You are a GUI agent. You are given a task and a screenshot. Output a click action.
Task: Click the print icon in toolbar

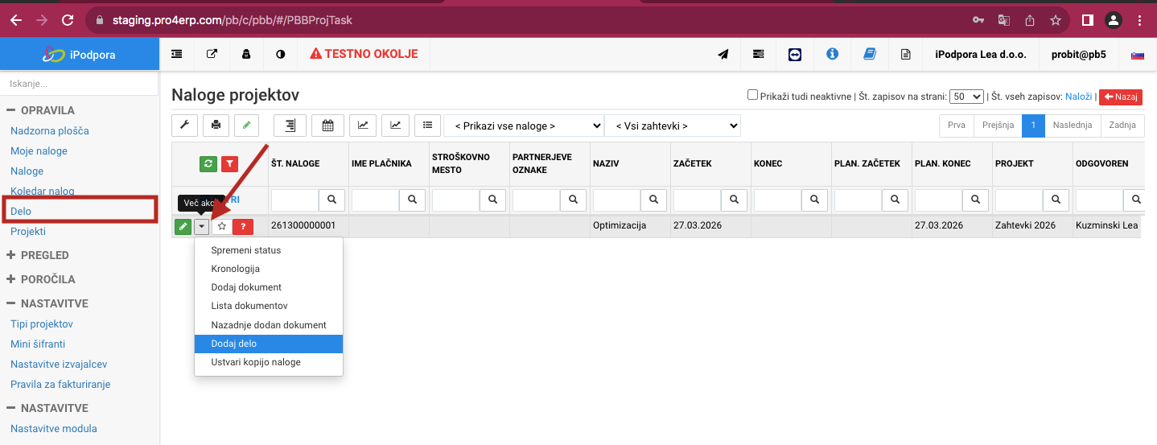216,126
